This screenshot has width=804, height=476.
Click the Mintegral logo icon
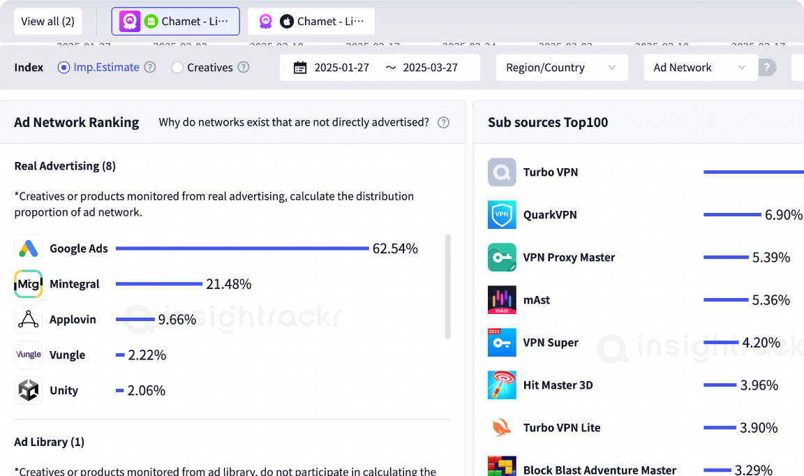click(28, 284)
